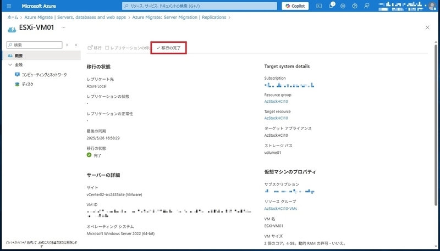The height and width of the screenshot is (251, 440).
Task: Open AzStackHCI10-VMs resource group link
Action: click(x=280, y=209)
